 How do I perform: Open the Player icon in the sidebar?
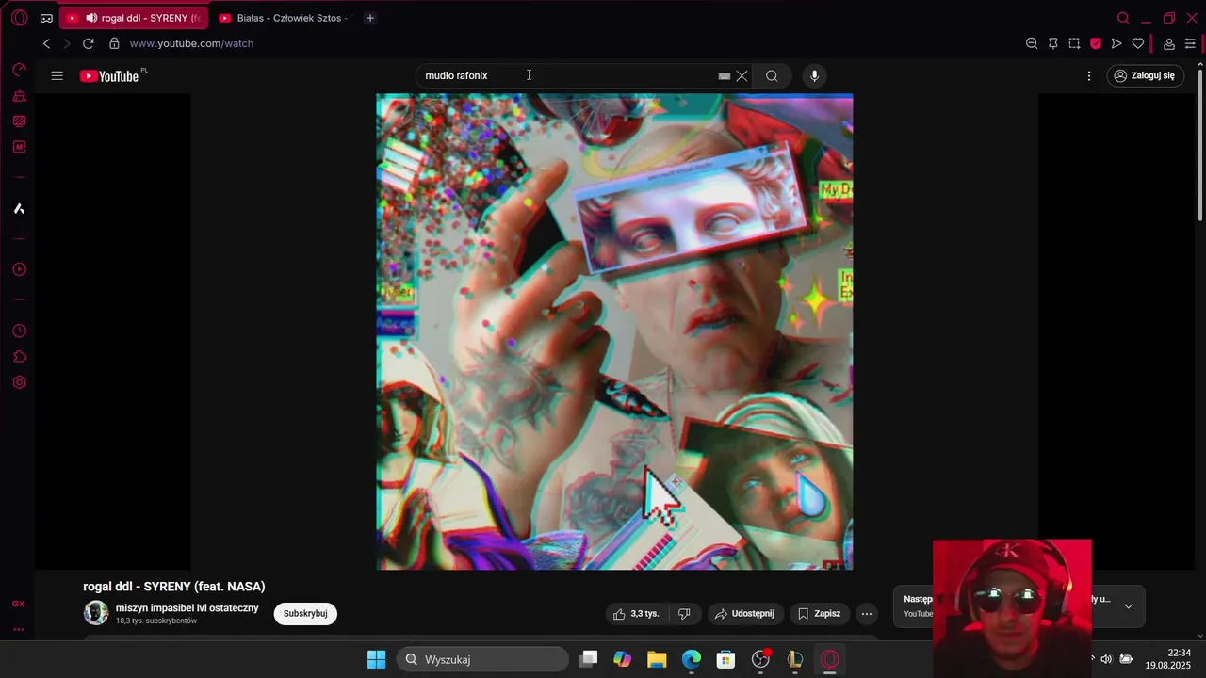click(x=19, y=269)
